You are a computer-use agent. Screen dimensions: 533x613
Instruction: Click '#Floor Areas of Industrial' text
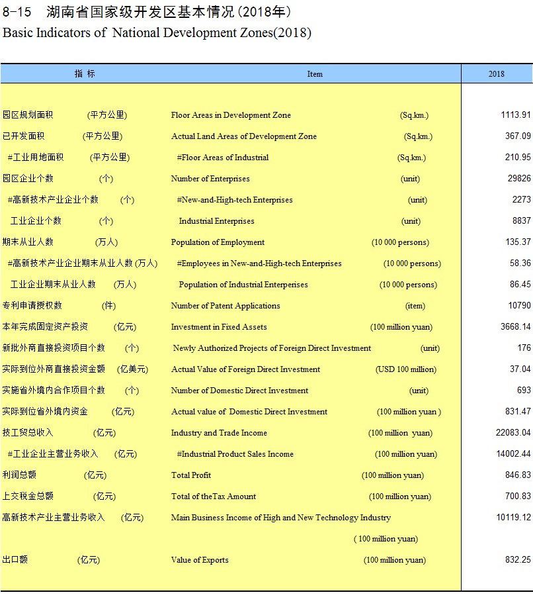(x=223, y=157)
